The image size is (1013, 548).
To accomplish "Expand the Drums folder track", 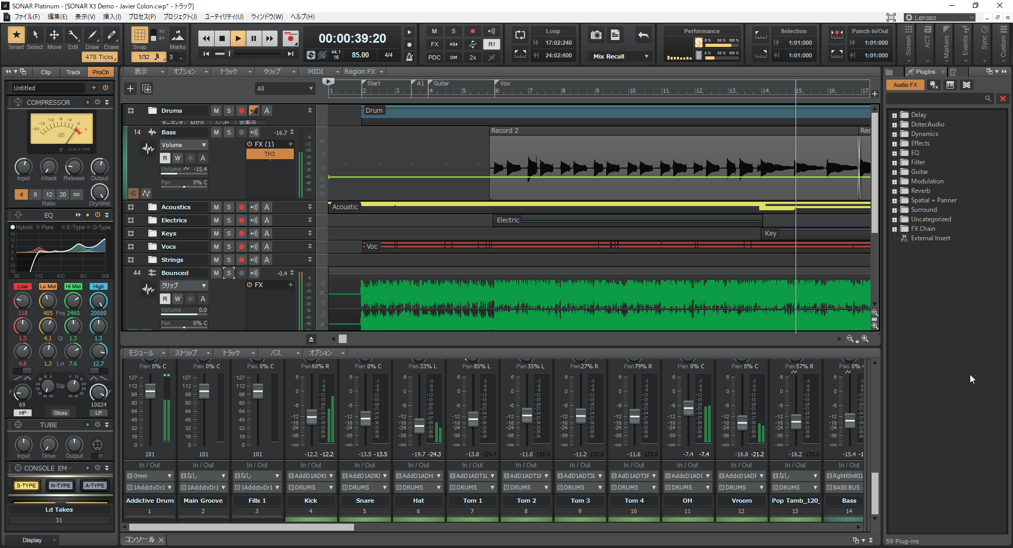I will pyautogui.click(x=131, y=111).
